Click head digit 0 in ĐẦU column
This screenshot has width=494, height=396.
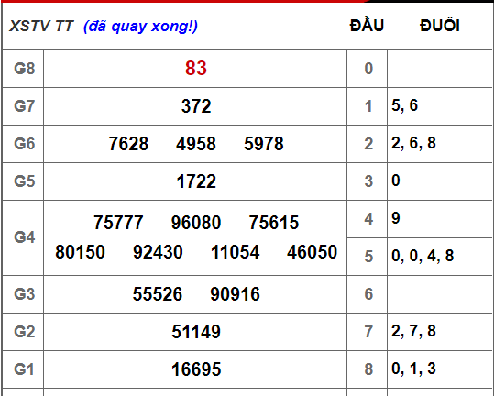point(368,69)
